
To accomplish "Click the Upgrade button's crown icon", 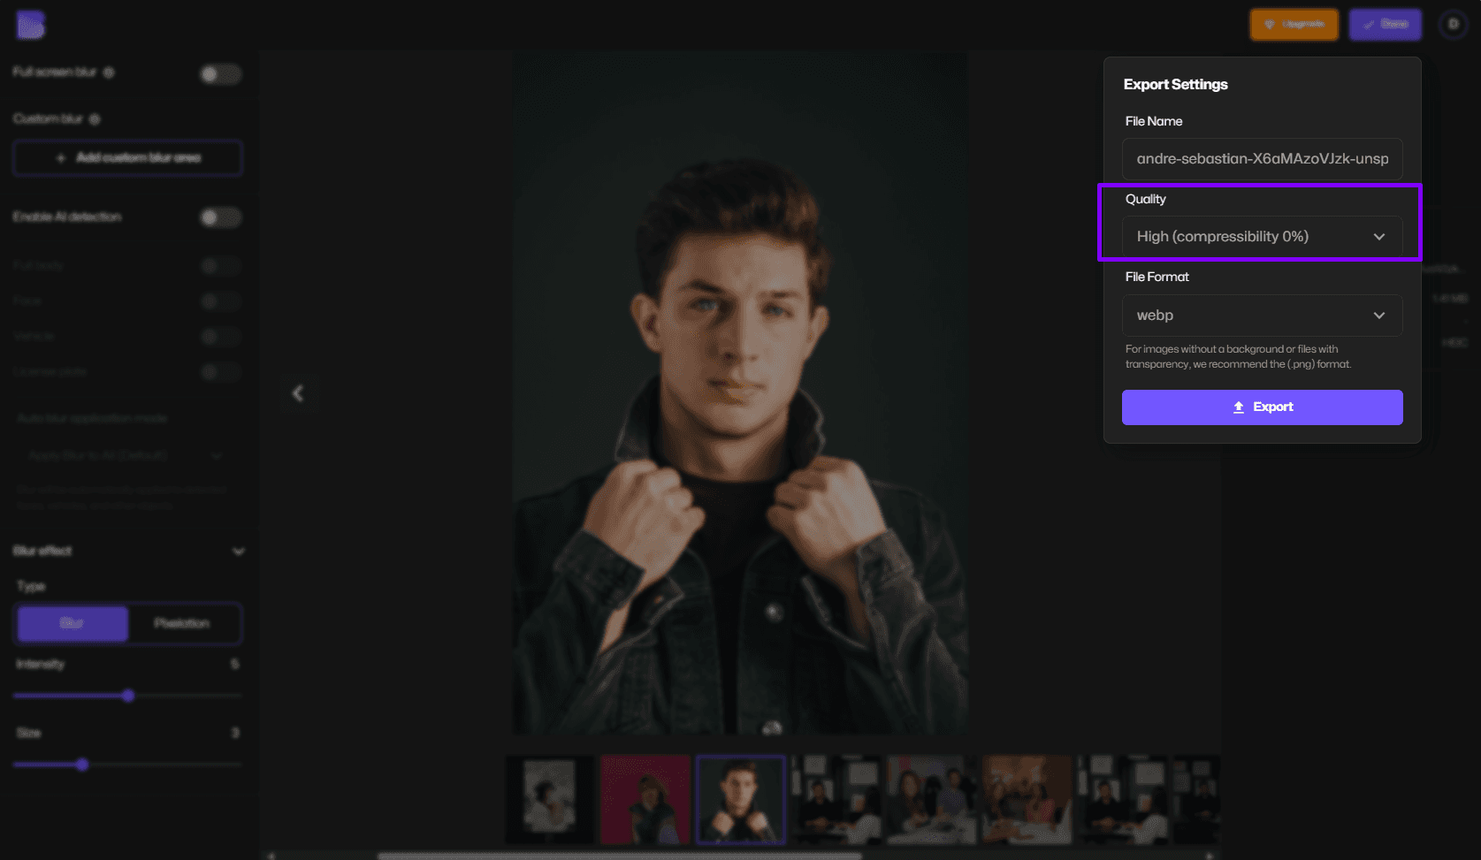I will coord(1267,25).
